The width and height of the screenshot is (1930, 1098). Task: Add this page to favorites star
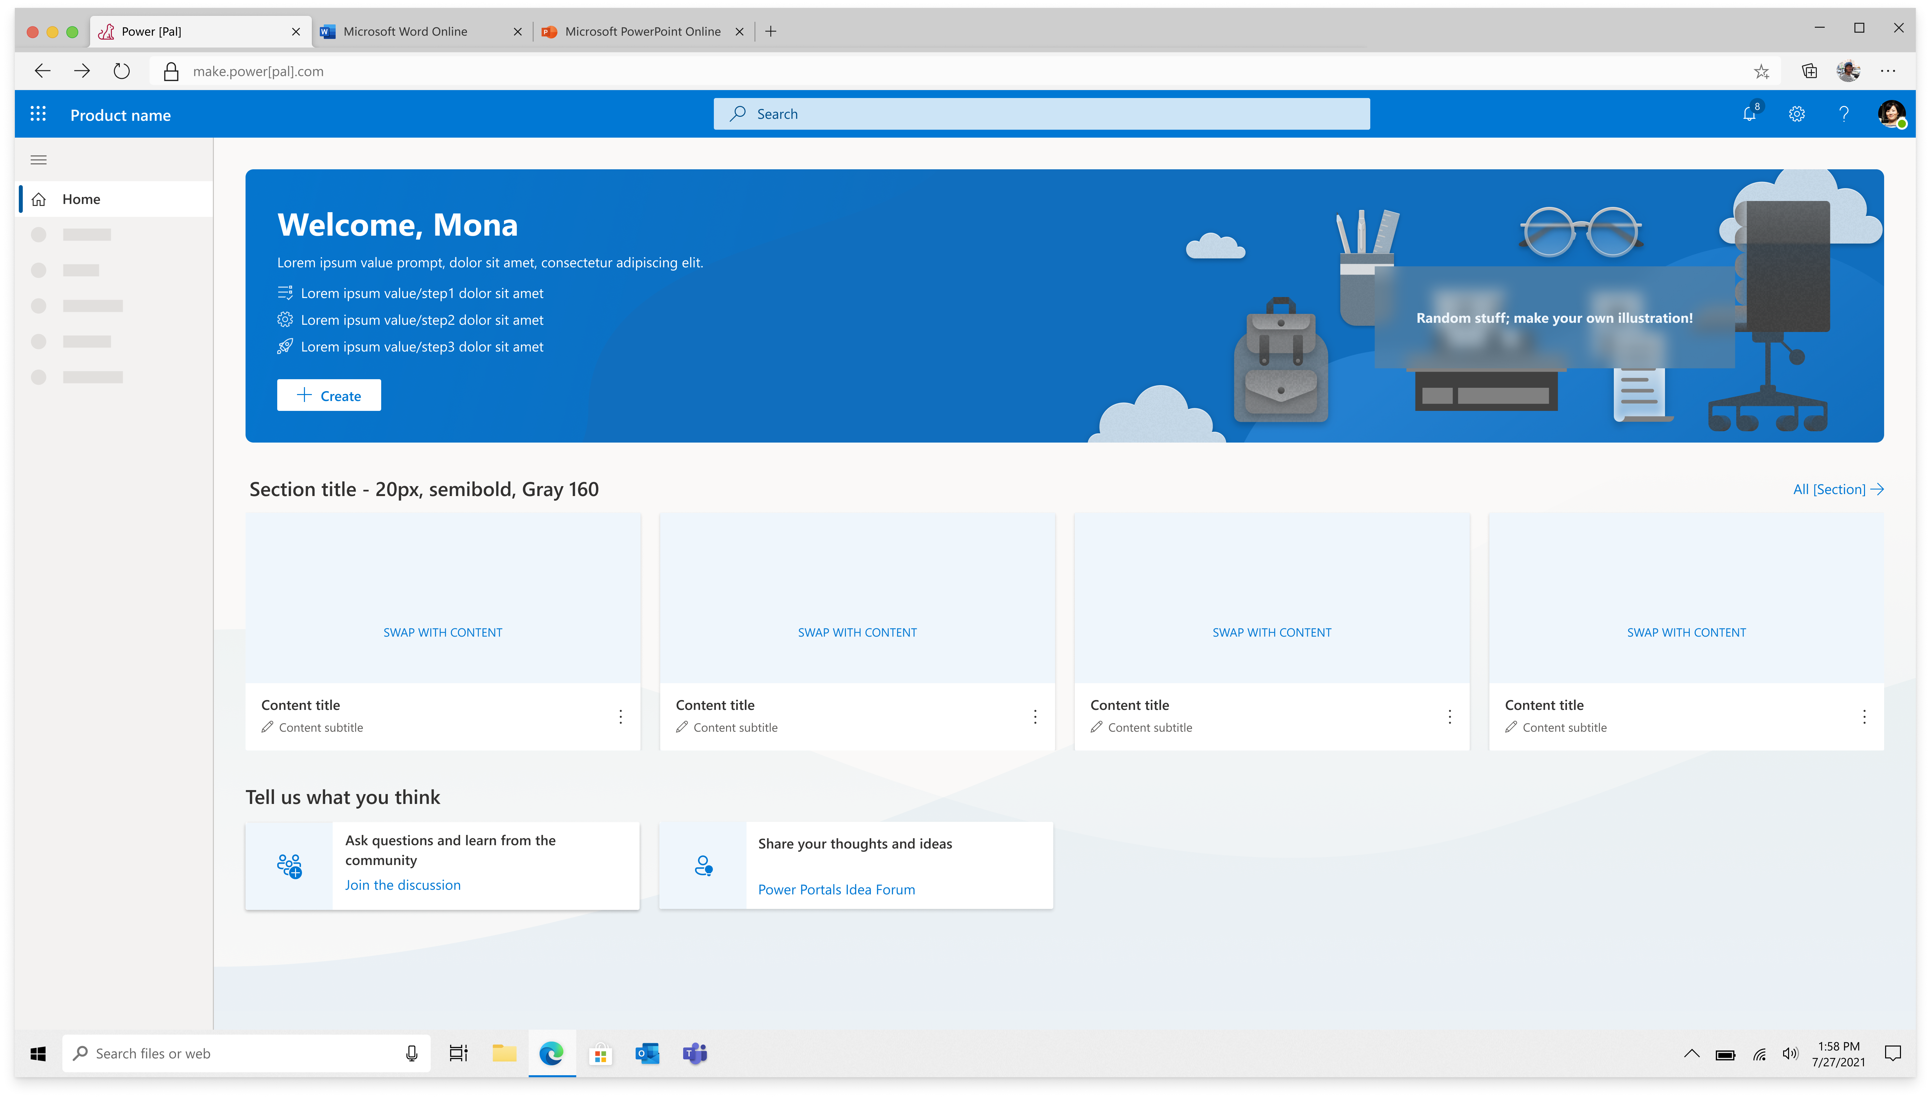coord(1761,72)
